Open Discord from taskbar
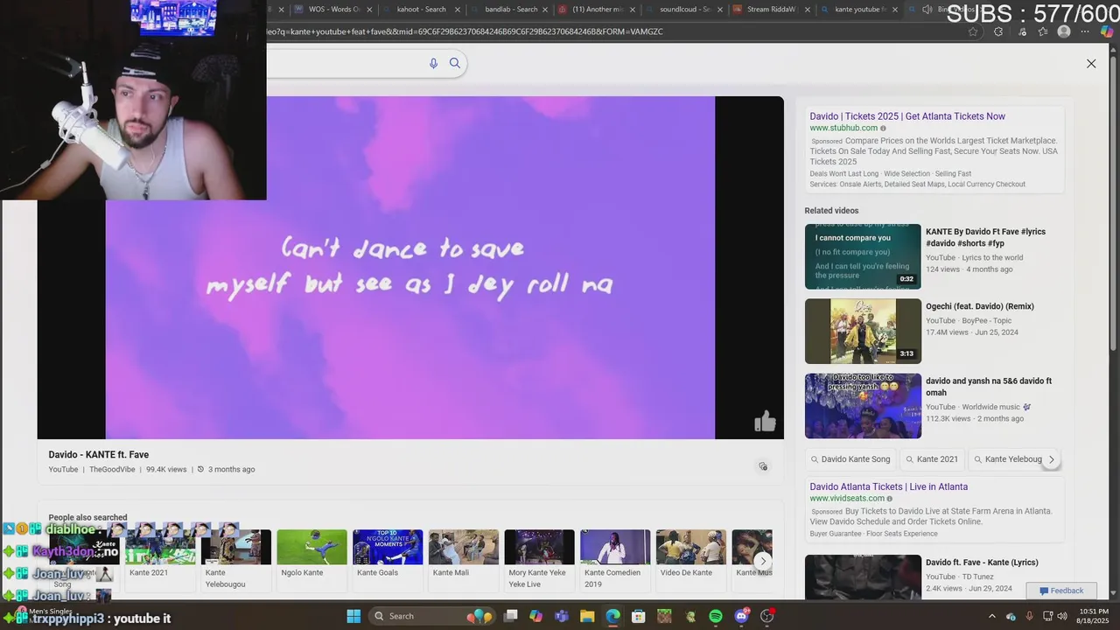 pyautogui.click(x=742, y=616)
